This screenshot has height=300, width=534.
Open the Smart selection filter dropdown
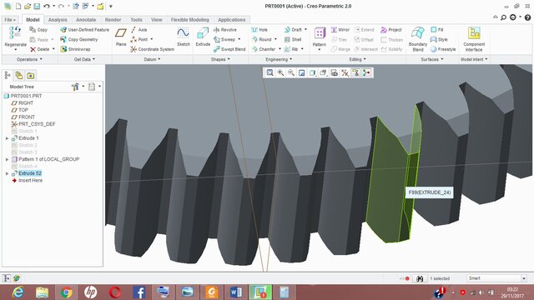tap(524, 278)
